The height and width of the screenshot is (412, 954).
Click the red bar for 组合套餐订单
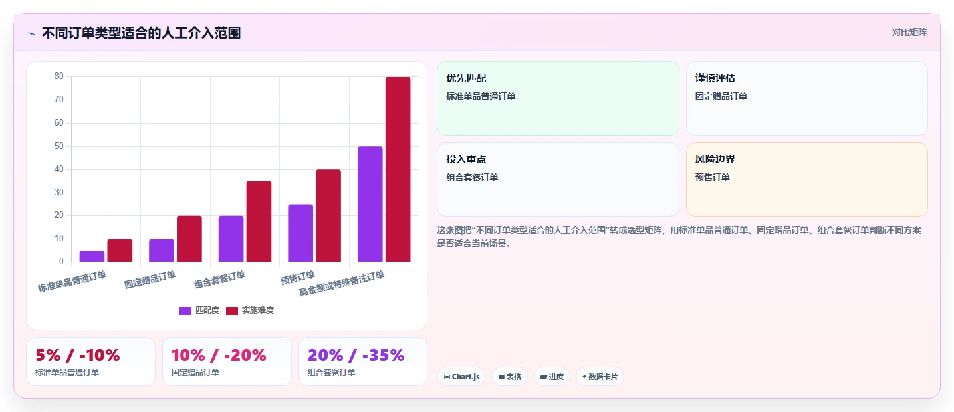[x=259, y=221]
